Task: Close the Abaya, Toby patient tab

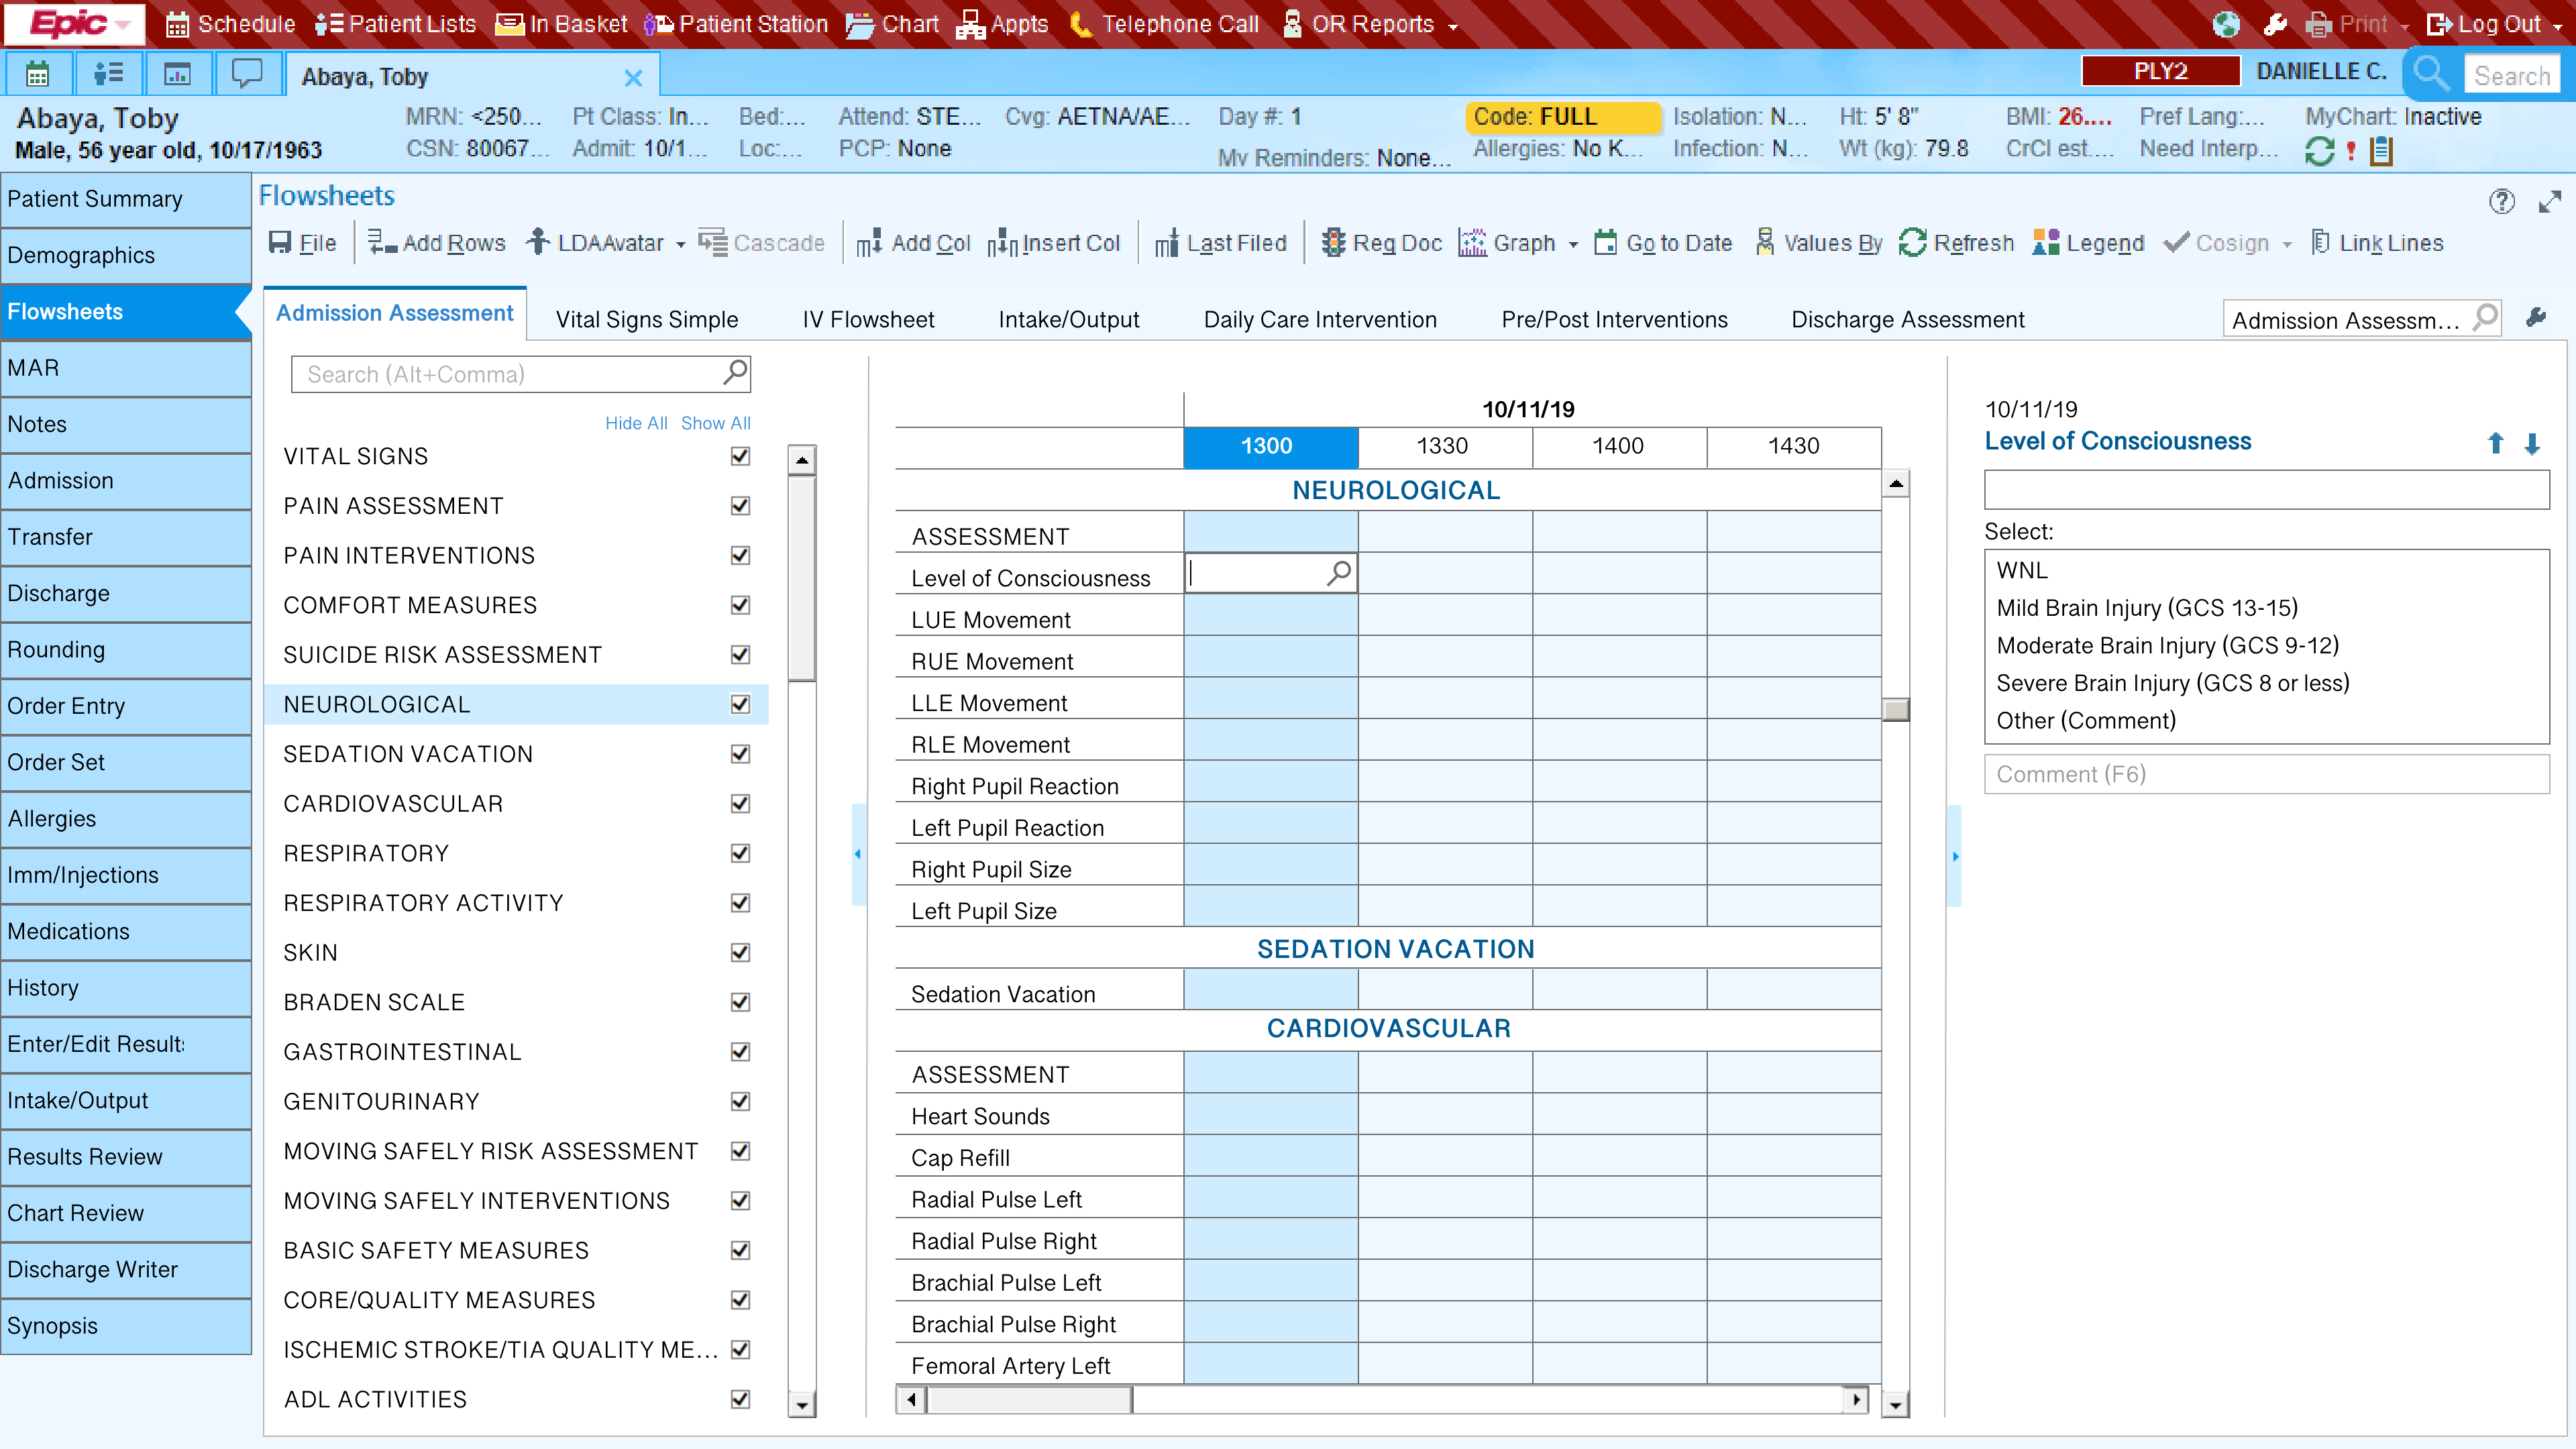Action: 633,78
